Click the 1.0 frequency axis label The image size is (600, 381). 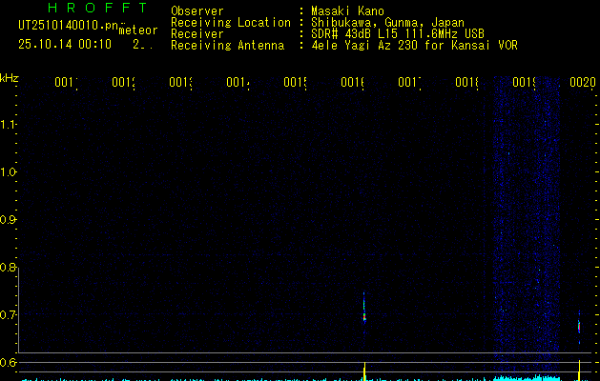(8, 172)
